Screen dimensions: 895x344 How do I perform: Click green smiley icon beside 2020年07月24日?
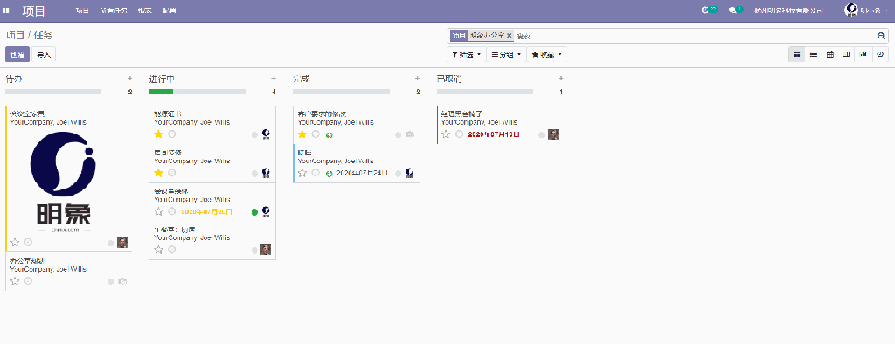click(330, 173)
